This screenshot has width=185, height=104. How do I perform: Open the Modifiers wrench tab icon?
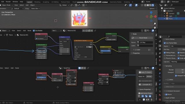[160, 73]
